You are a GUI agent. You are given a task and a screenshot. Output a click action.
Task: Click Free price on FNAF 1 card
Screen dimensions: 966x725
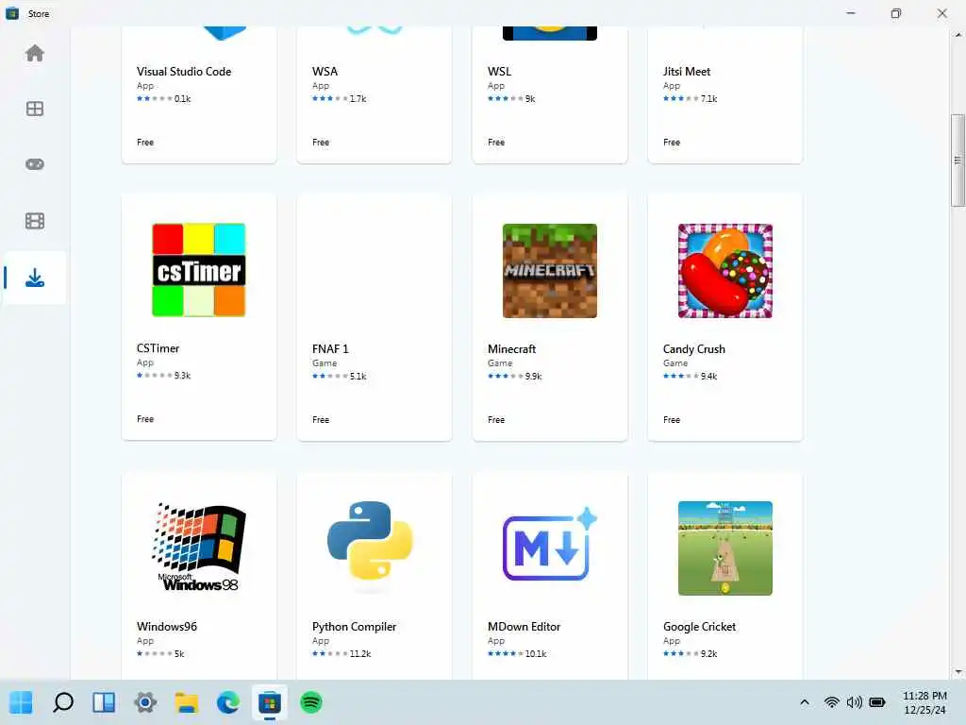tap(321, 419)
